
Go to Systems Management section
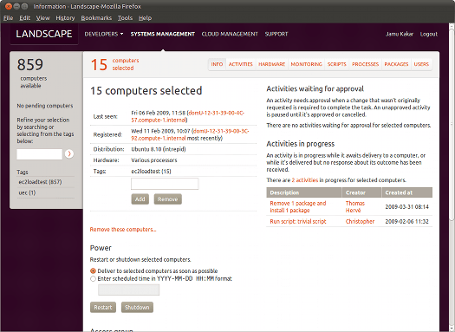(x=163, y=34)
